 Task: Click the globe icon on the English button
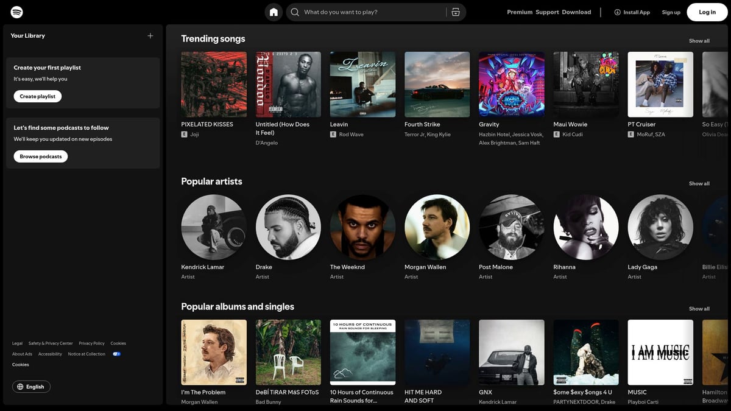point(20,386)
